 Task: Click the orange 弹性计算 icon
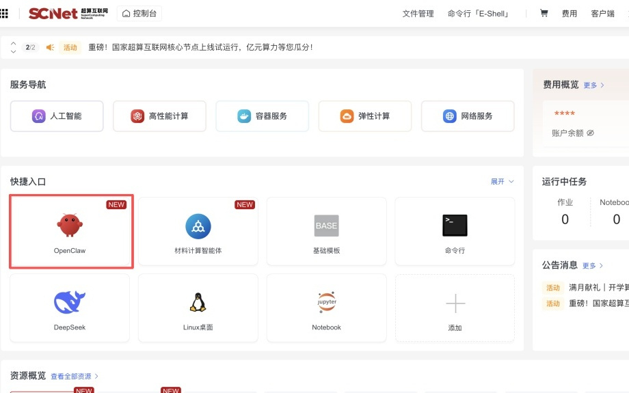347,116
